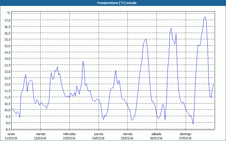Click the 9,5 axis value
This screenshot has width=226, height=141.
coord(8,116)
